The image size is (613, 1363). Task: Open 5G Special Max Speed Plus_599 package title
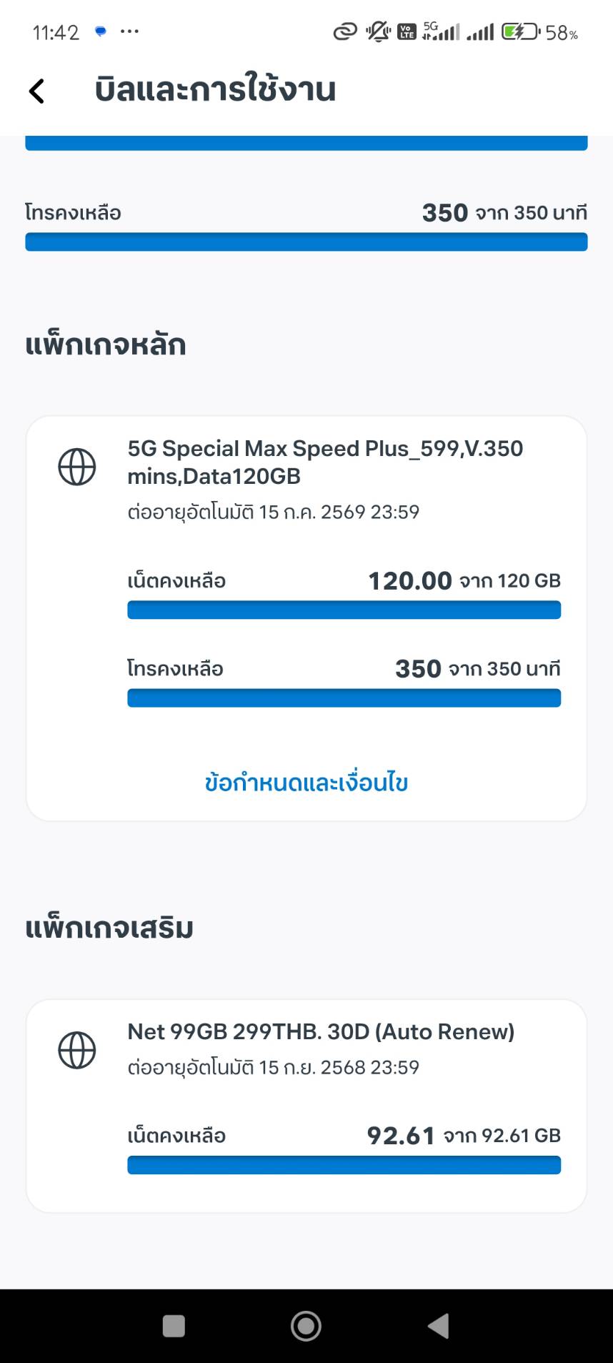point(325,462)
